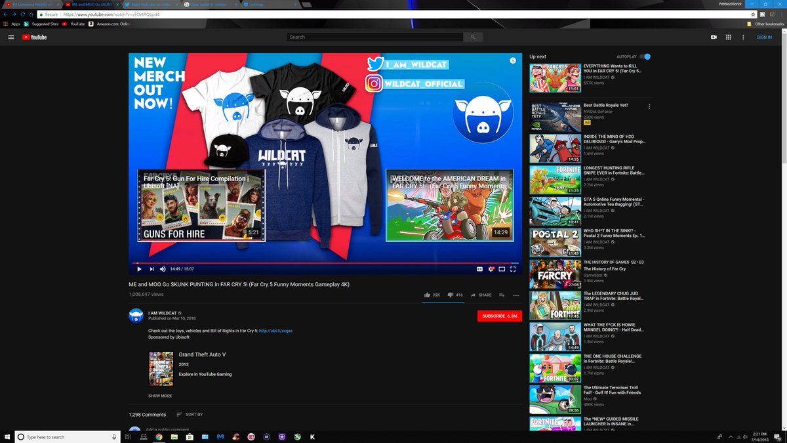This screenshot has width=787, height=443.
Task: Click the SHARE button
Action: [481, 295]
